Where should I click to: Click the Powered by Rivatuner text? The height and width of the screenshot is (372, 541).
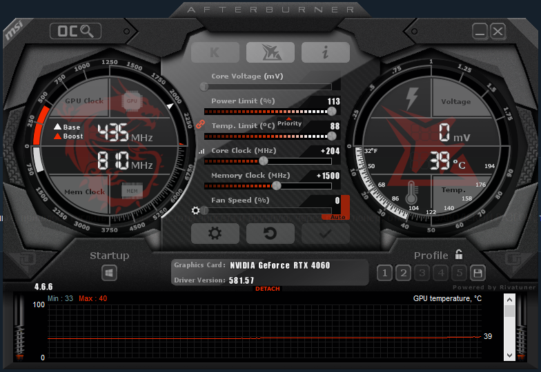tap(494, 287)
